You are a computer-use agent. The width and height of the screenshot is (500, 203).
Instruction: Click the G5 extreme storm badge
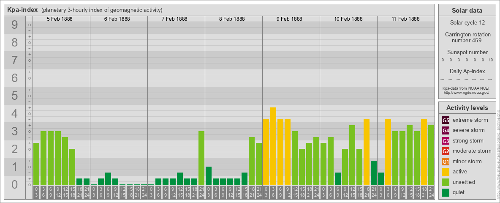click(x=446, y=121)
